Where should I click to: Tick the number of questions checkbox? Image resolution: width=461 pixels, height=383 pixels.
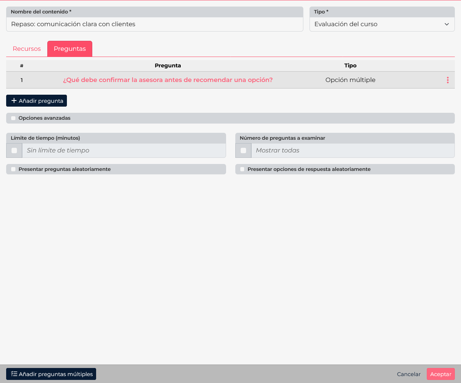243,151
